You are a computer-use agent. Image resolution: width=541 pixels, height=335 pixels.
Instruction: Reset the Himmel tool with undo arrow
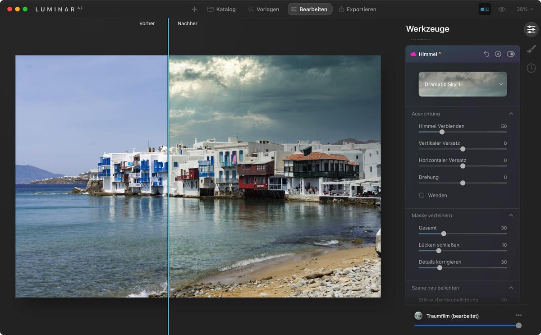point(486,54)
